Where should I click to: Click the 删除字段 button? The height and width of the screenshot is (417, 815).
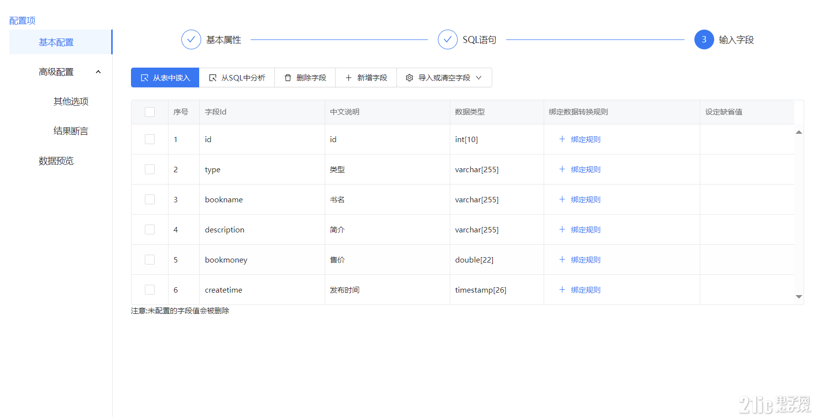[x=305, y=77]
